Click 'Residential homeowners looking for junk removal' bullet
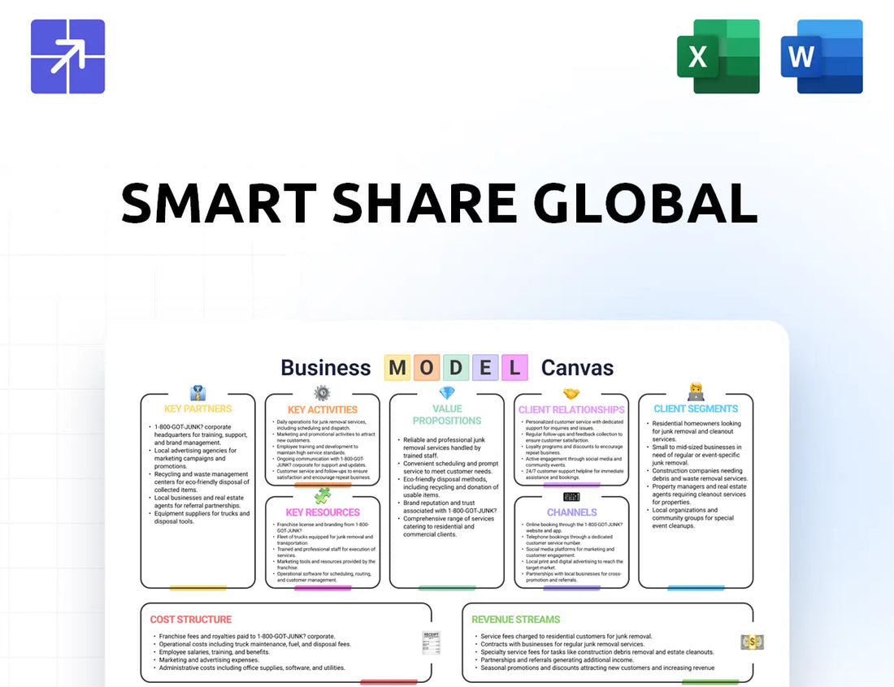894x687 pixels. [x=696, y=431]
